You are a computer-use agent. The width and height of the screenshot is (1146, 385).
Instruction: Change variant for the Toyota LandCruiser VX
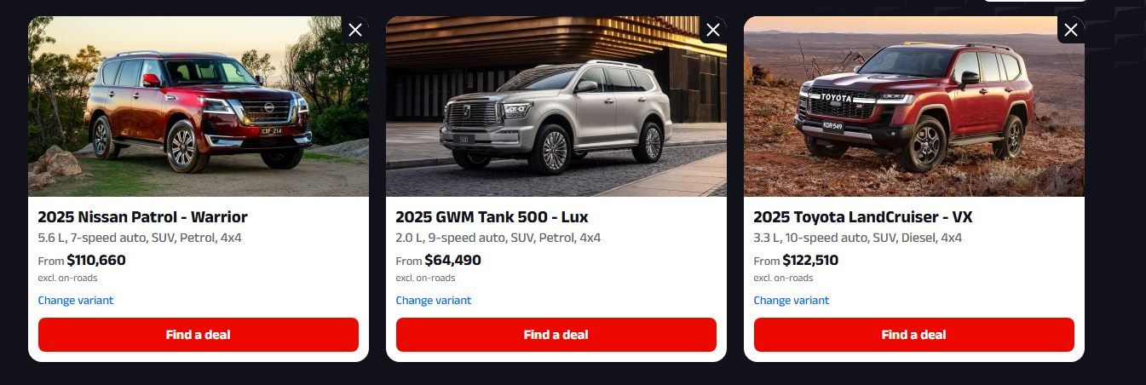[792, 301]
